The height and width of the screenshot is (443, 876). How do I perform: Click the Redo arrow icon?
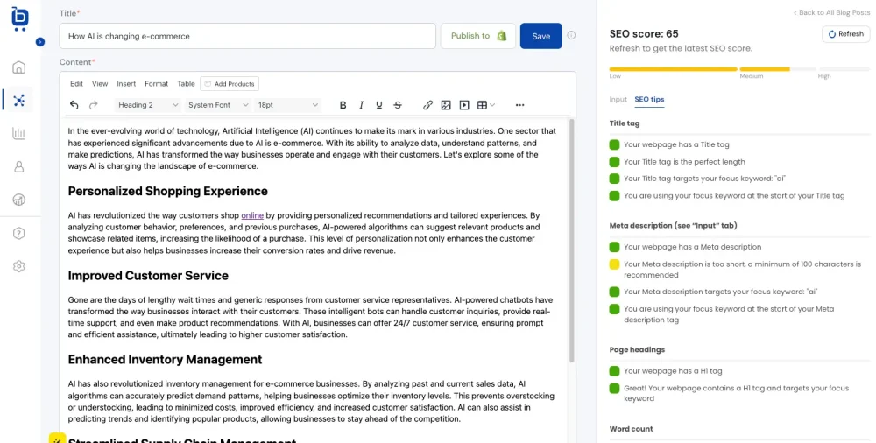coord(94,105)
